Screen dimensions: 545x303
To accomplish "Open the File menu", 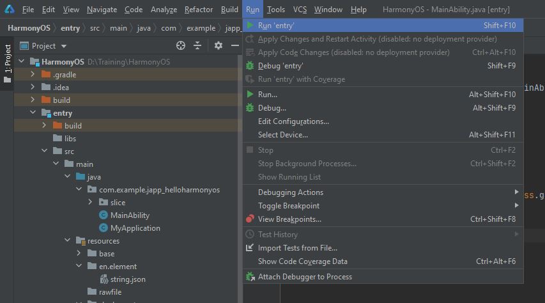I will pyautogui.click(x=28, y=10).
